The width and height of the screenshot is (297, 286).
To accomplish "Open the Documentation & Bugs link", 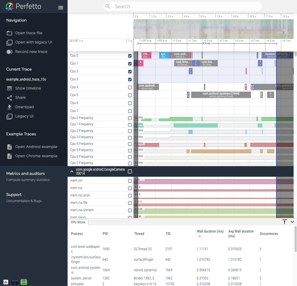I will click(x=24, y=201).
